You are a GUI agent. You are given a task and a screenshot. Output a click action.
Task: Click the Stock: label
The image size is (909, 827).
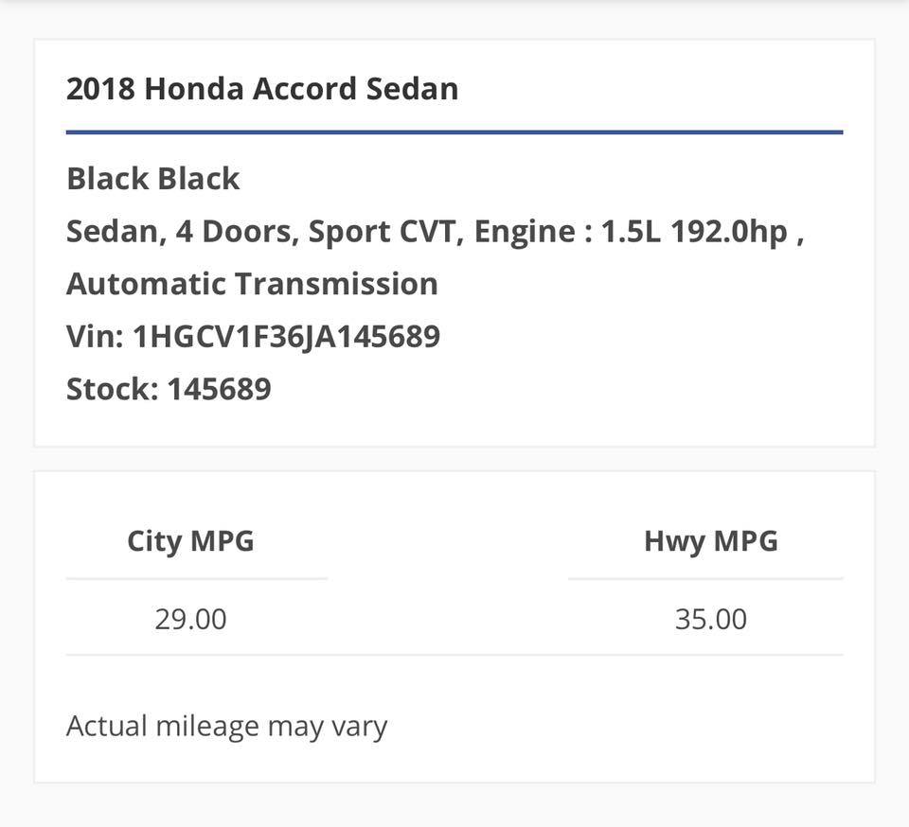(x=112, y=389)
